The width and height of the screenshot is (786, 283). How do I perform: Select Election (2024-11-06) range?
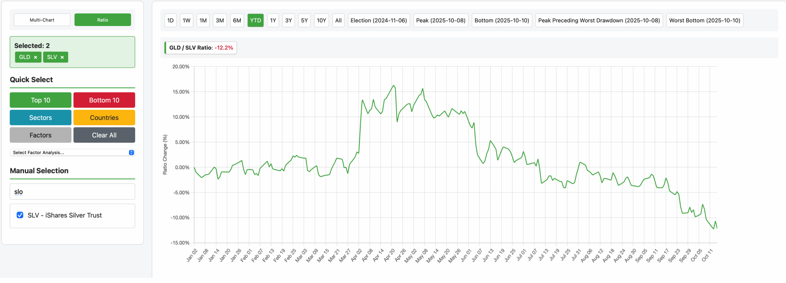378,21
